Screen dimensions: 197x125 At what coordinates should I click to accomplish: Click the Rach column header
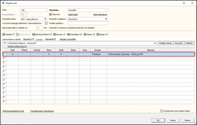[25, 50]
